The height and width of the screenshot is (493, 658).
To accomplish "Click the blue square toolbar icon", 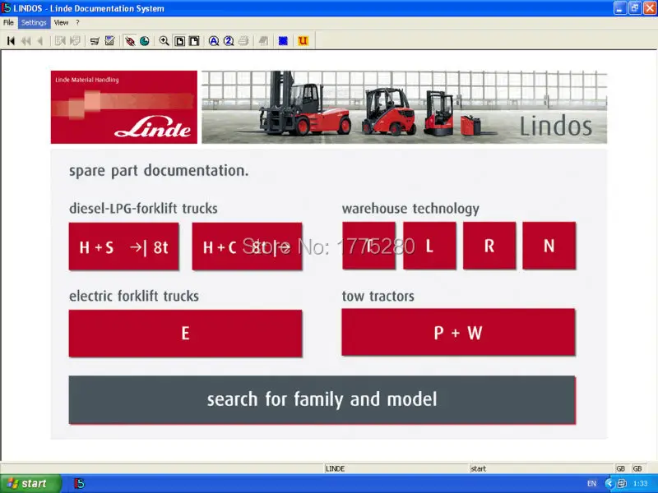I will coord(284,40).
